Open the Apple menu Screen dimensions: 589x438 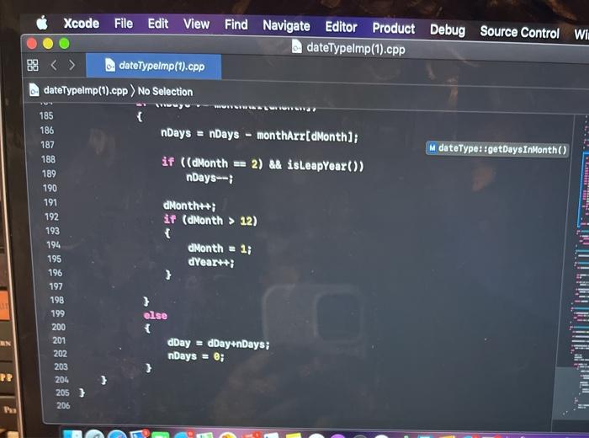click(x=42, y=23)
